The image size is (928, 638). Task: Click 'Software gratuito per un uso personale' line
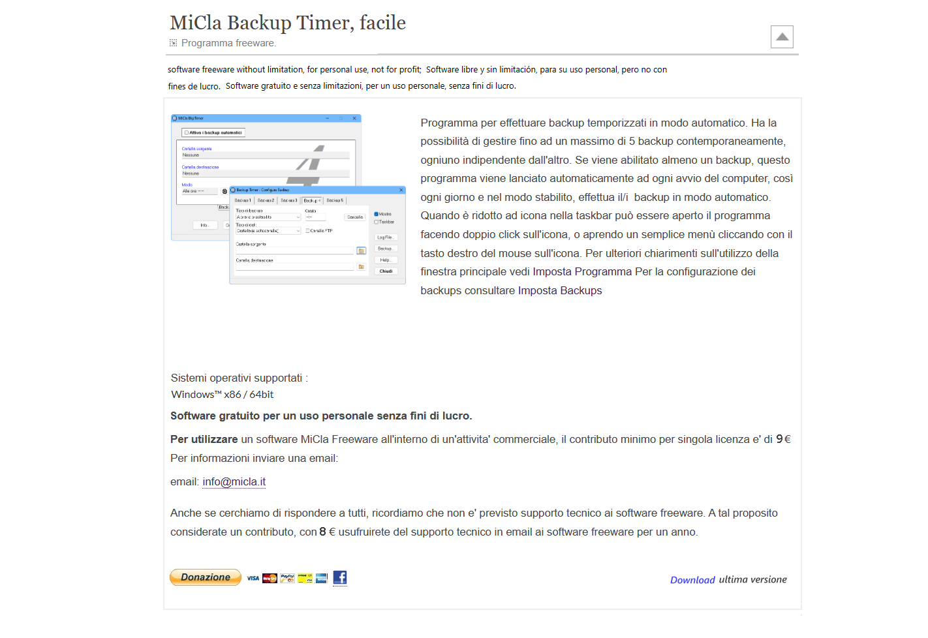pos(321,416)
